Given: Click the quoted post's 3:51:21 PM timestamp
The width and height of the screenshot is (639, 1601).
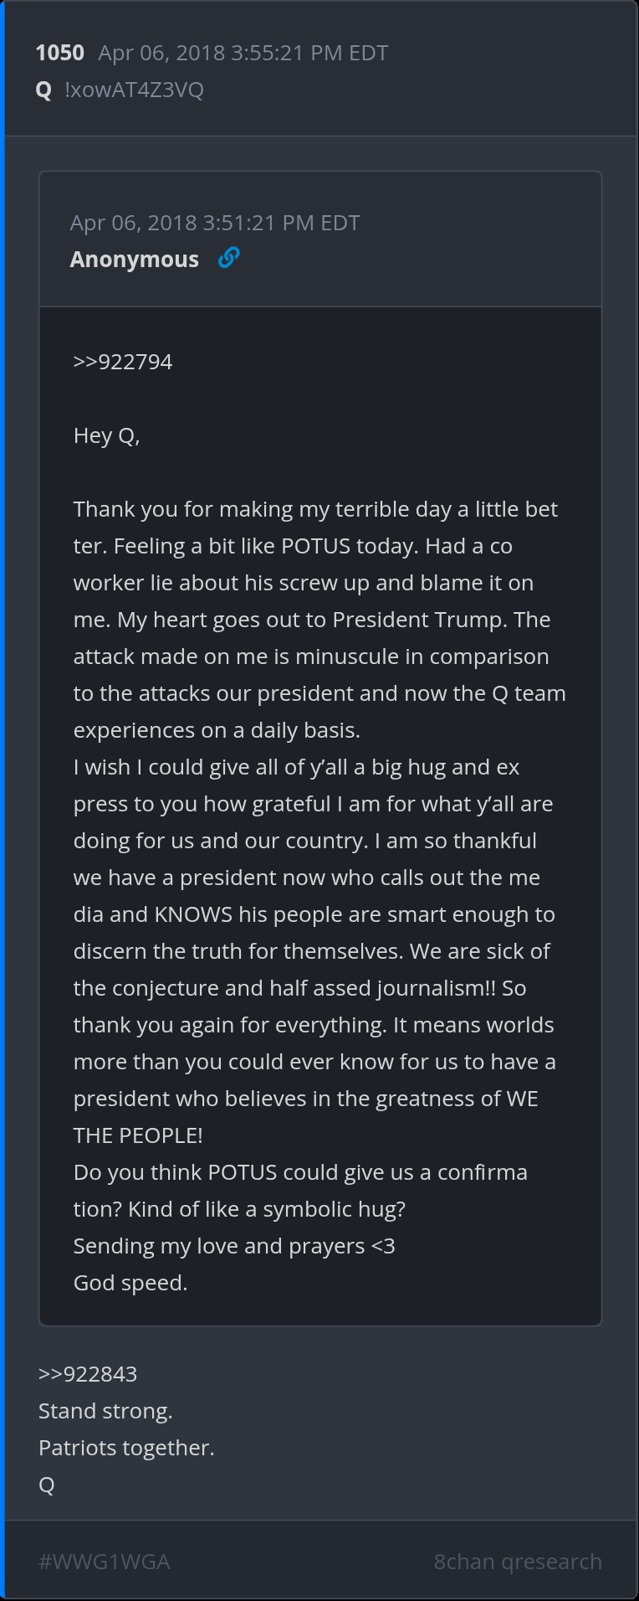Looking at the screenshot, I should click(x=215, y=223).
